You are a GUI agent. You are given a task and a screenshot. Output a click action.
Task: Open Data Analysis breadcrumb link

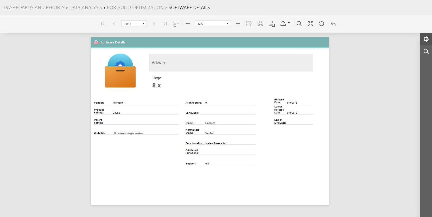86,8
